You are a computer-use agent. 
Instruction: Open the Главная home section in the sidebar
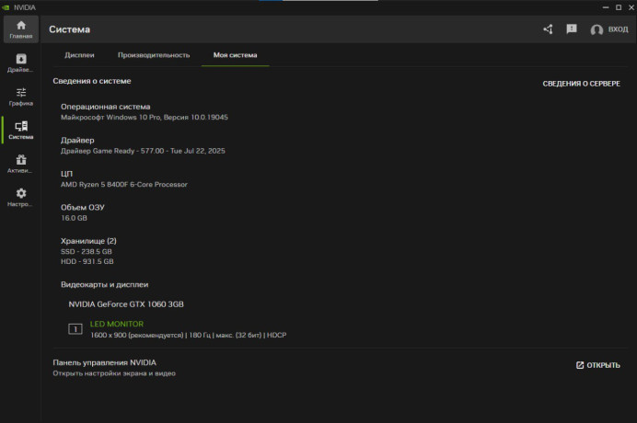click(x=21, y=29)
